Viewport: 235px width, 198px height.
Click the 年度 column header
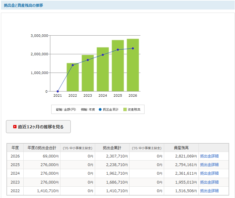pyautogui.click(x=15, y=148)
